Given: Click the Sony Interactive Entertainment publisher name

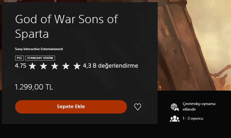Looking at the screenshot, I should (39, 49).
